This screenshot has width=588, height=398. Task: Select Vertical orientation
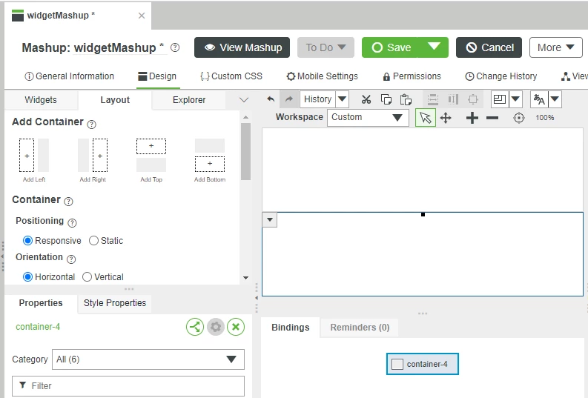[87, 277]
